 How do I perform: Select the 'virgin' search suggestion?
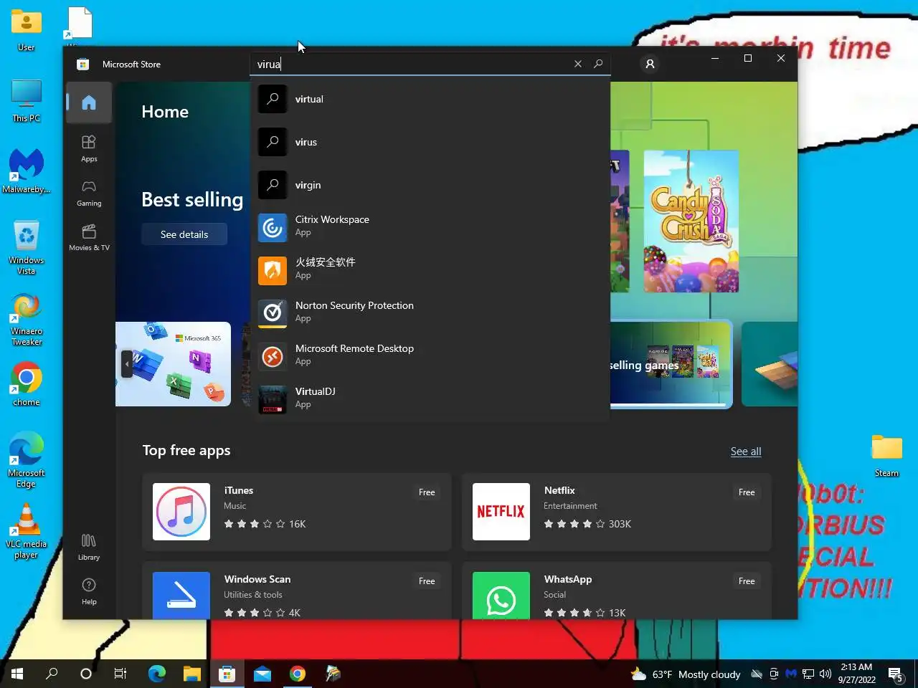pyautogui.click(x=430, y=185)
